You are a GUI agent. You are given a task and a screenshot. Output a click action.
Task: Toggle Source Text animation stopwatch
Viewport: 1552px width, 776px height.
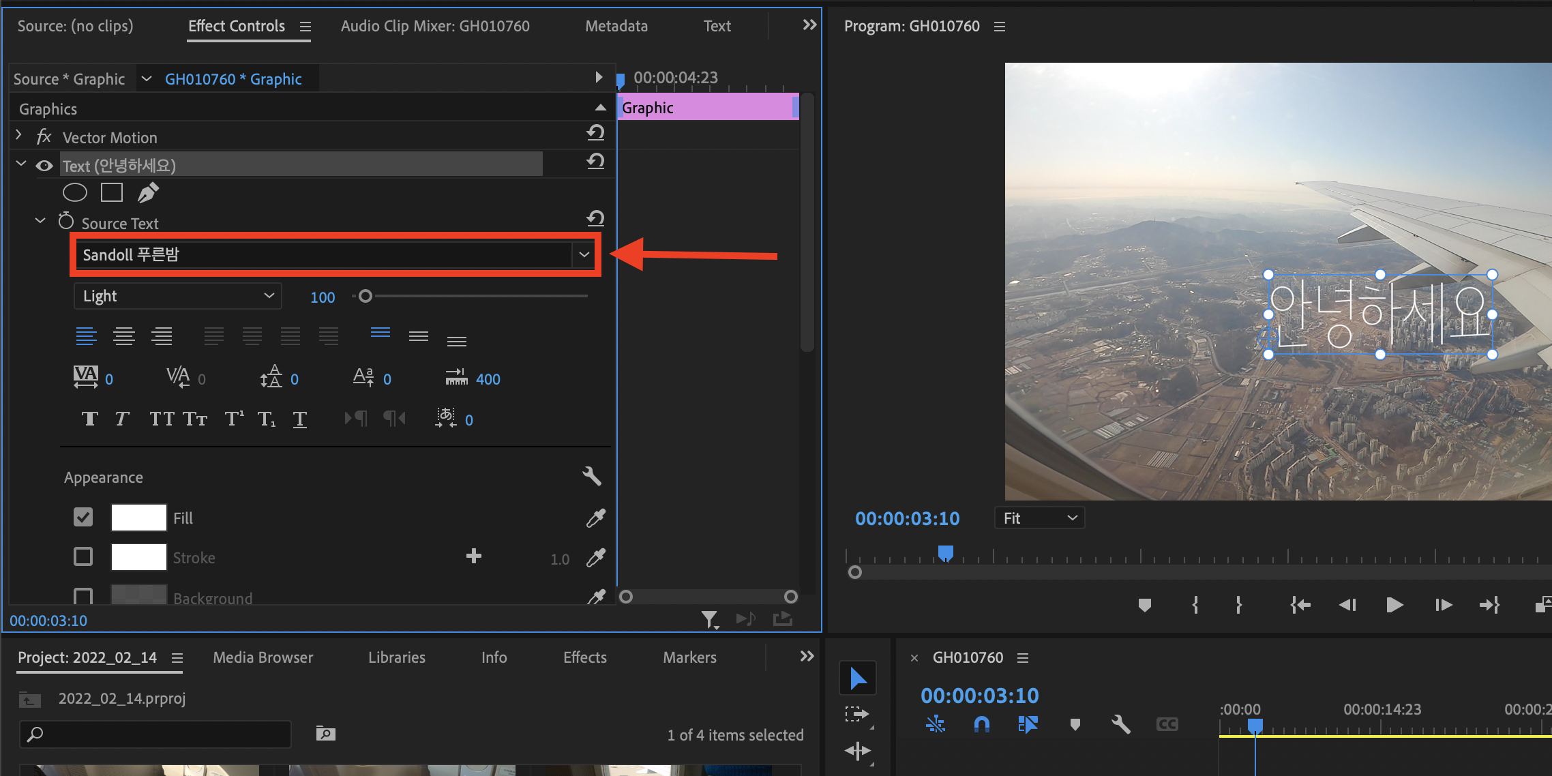[x=66, y=222]
